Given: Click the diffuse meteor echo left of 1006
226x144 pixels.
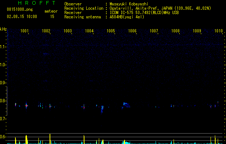Looking at the screenshot, I should point(127,105).
